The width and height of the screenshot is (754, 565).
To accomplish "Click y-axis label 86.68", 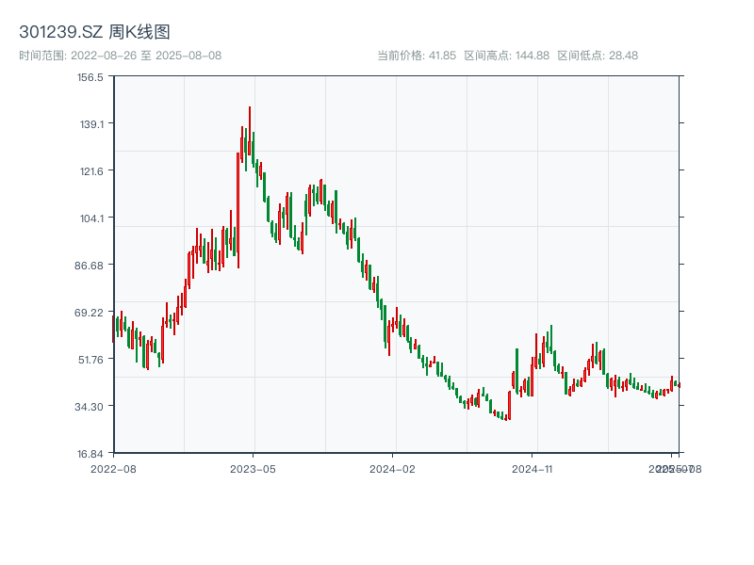I will pyautogui.click(x=89, y=266).
